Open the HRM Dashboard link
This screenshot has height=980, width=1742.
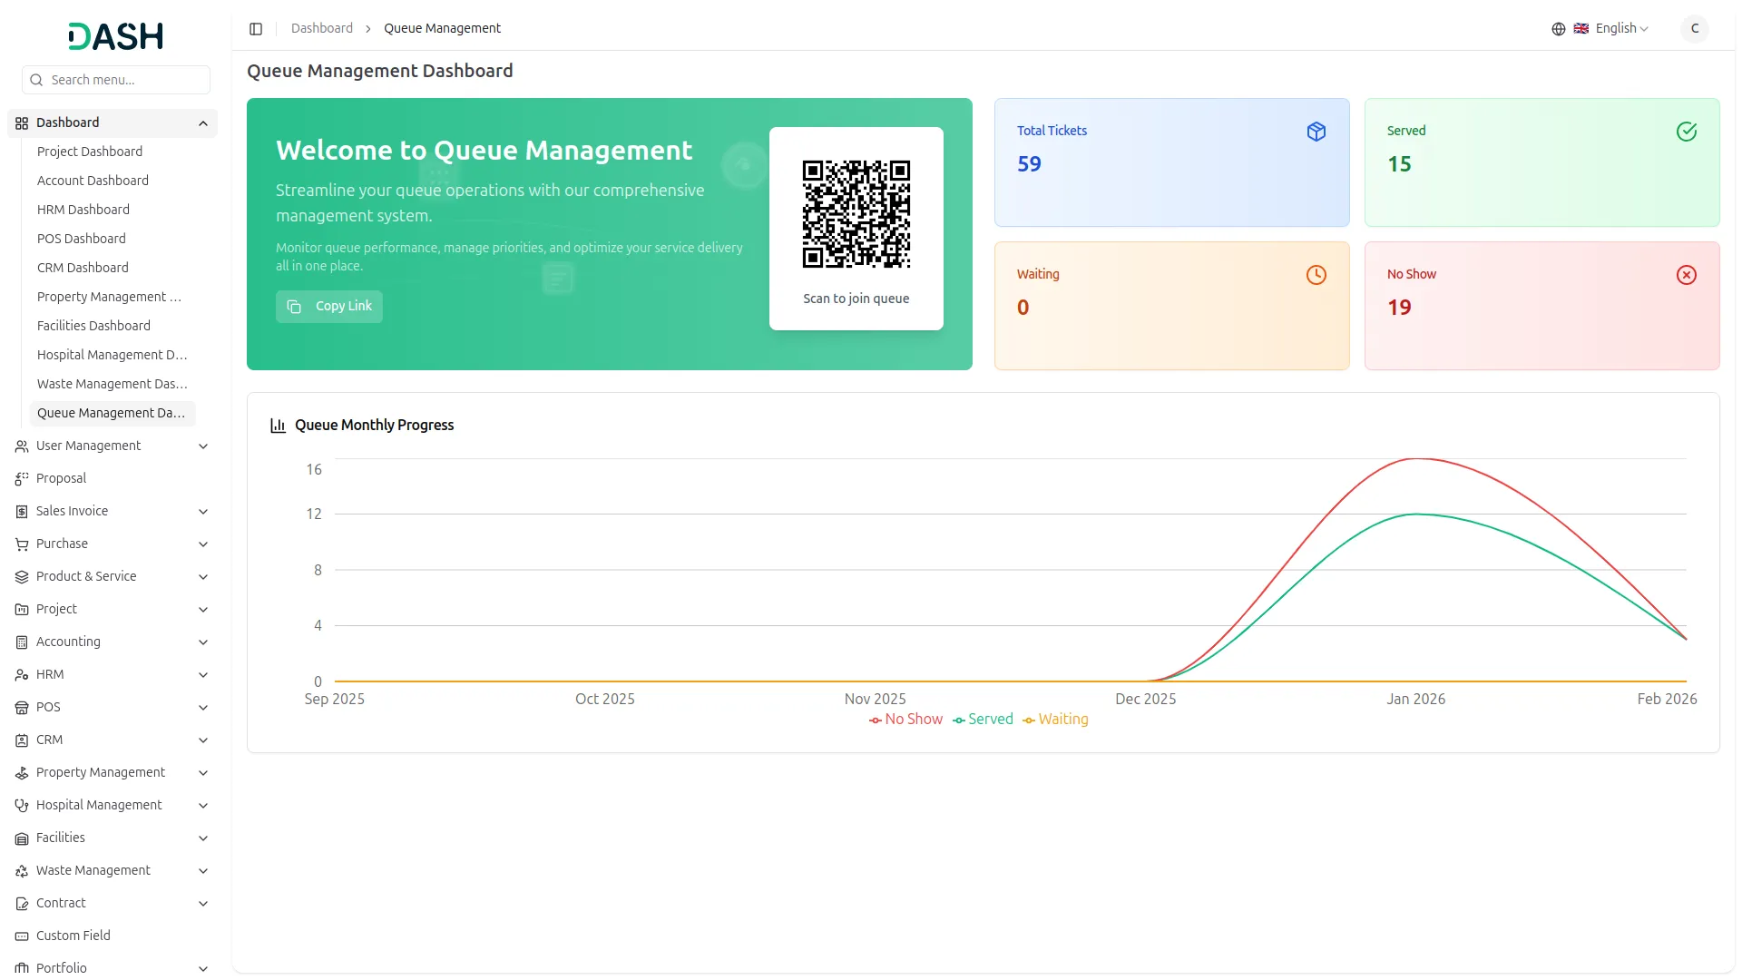point(83,210)
